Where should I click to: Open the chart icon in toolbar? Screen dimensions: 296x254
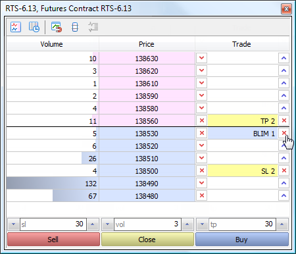tap(16, 27)
